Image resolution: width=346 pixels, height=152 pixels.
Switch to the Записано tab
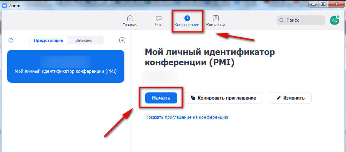tap(84, 40)
